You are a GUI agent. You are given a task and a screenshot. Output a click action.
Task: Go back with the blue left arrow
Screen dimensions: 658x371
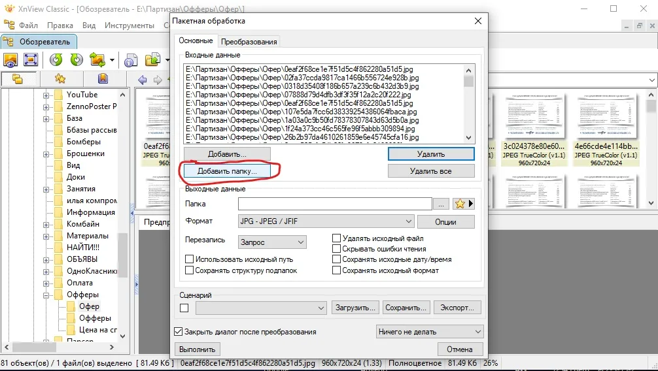tap(142, 80)
